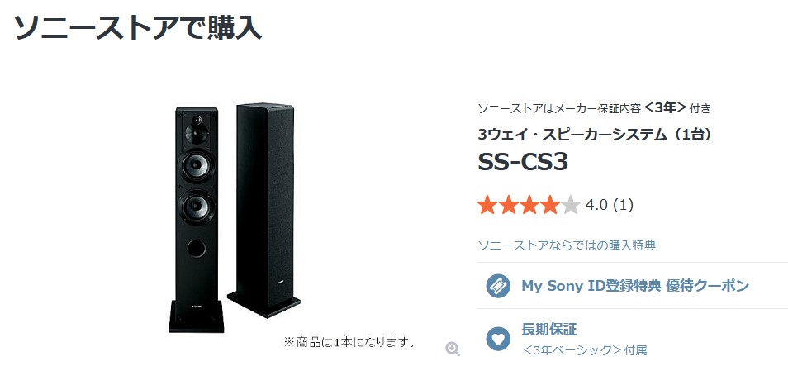
Task: Click the front-facing speaker image
Action: tap(197, 219)
